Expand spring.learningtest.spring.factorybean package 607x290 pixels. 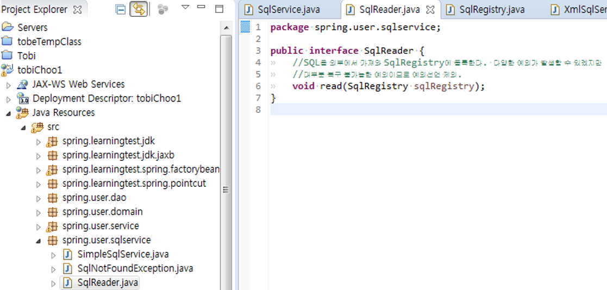[x=39, y=170]
